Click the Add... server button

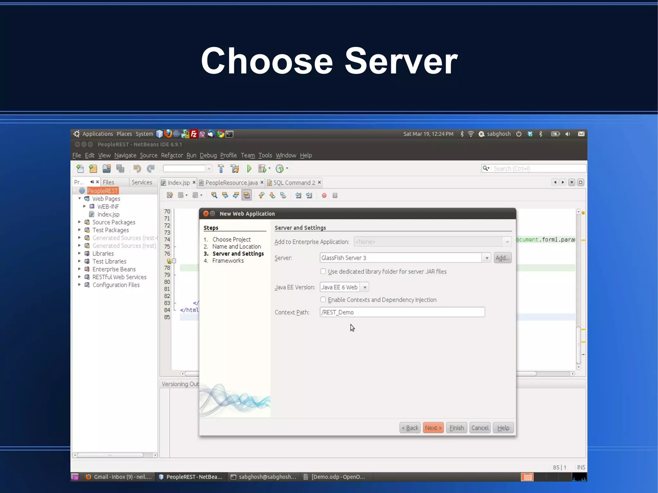[502, 258]
